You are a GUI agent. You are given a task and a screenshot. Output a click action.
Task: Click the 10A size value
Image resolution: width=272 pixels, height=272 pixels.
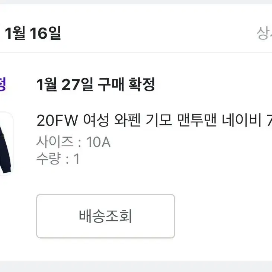(x=98, y=142)
